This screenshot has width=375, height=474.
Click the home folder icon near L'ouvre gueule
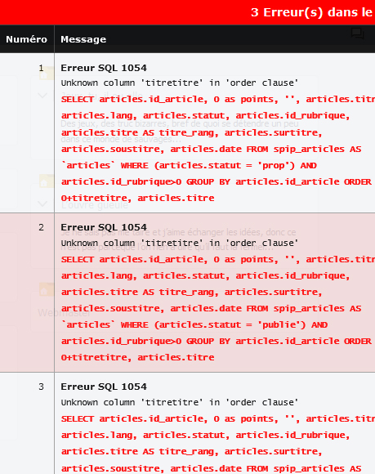[x=47, y=181]
